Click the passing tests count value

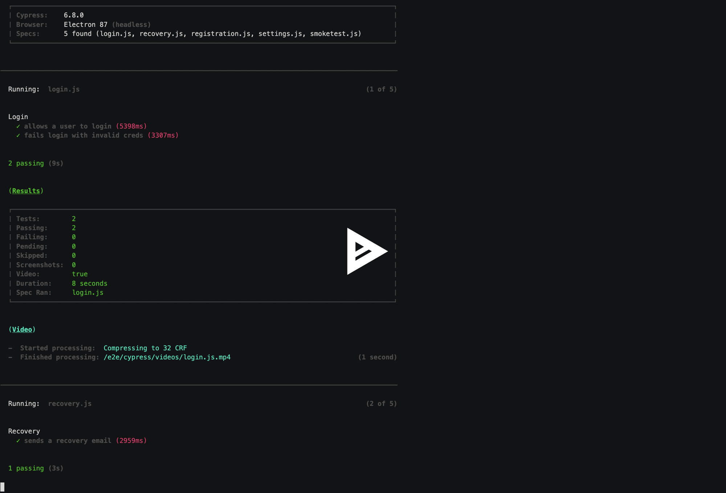(x=73, y=227)
